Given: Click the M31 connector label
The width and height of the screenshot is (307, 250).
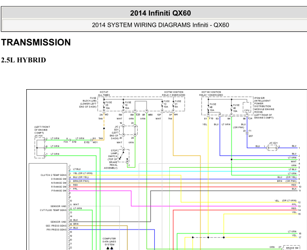Looking at the screenshot, I should pyautogui.click(x=95, y=142).
